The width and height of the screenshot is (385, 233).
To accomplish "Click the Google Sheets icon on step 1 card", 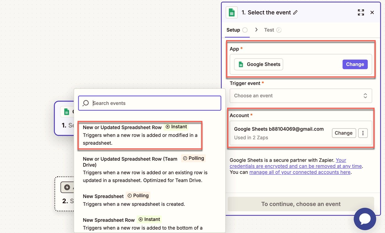I will coord(67,112).
